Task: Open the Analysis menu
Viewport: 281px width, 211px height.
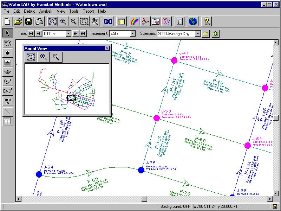Action: click(x=46, y=11)
